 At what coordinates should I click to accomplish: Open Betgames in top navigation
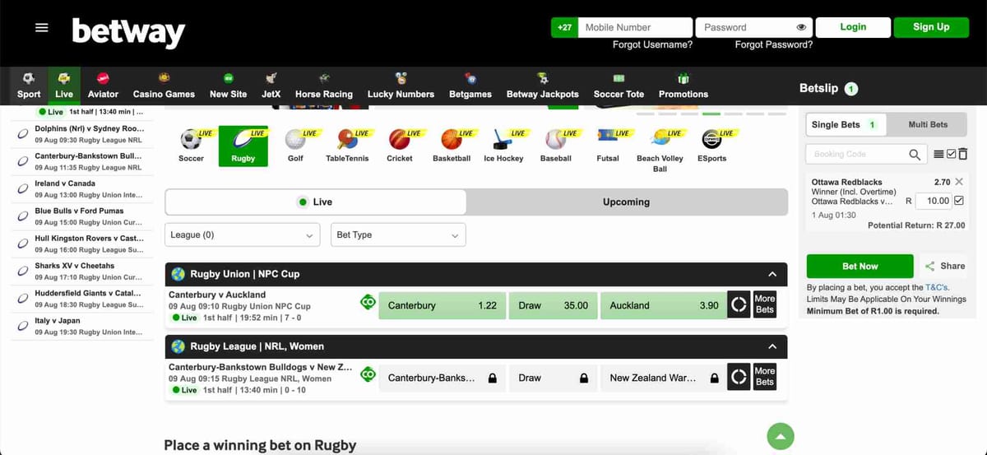[470, 86]
